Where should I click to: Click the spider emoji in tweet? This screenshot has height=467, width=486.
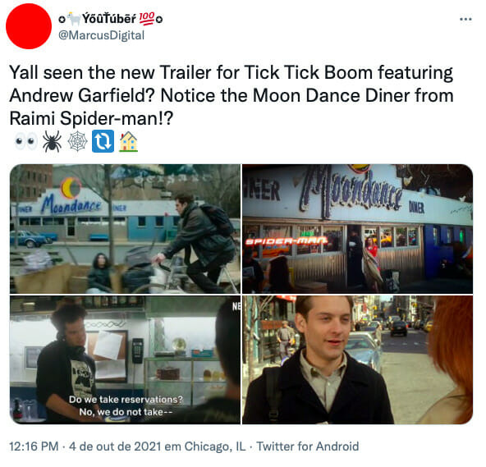click(x=52, y=141)
